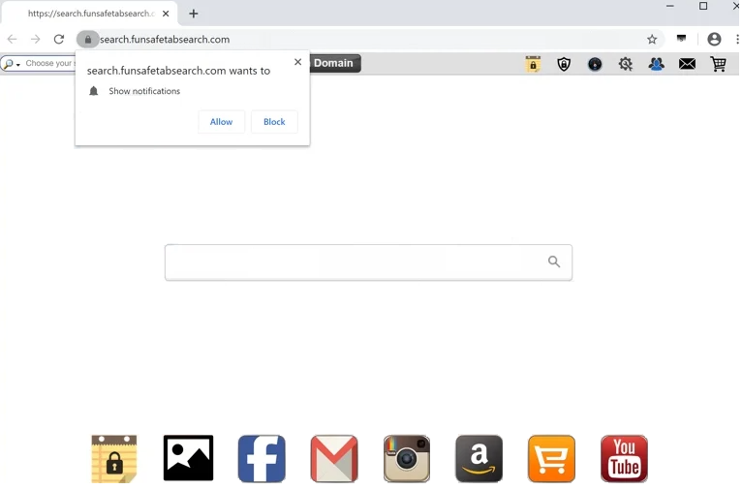Block notifications from the site
Screen dimensions: 743x490
coord(274,122)
